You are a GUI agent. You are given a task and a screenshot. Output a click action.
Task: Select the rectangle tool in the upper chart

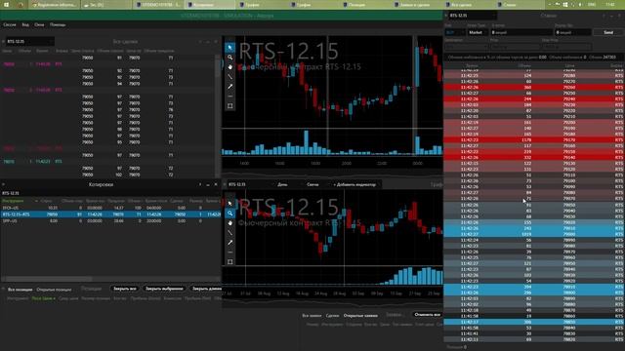(x=230, y=106)
